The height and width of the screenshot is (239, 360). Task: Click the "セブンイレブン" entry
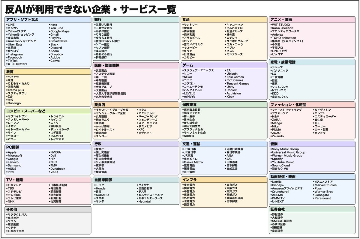tap(17, 116)
